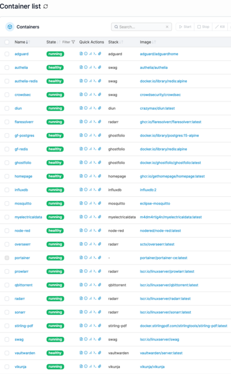Inspect icon for gf-postgres container
The image size is (231, 379).
pyautogui.click(x=86, y=135)
